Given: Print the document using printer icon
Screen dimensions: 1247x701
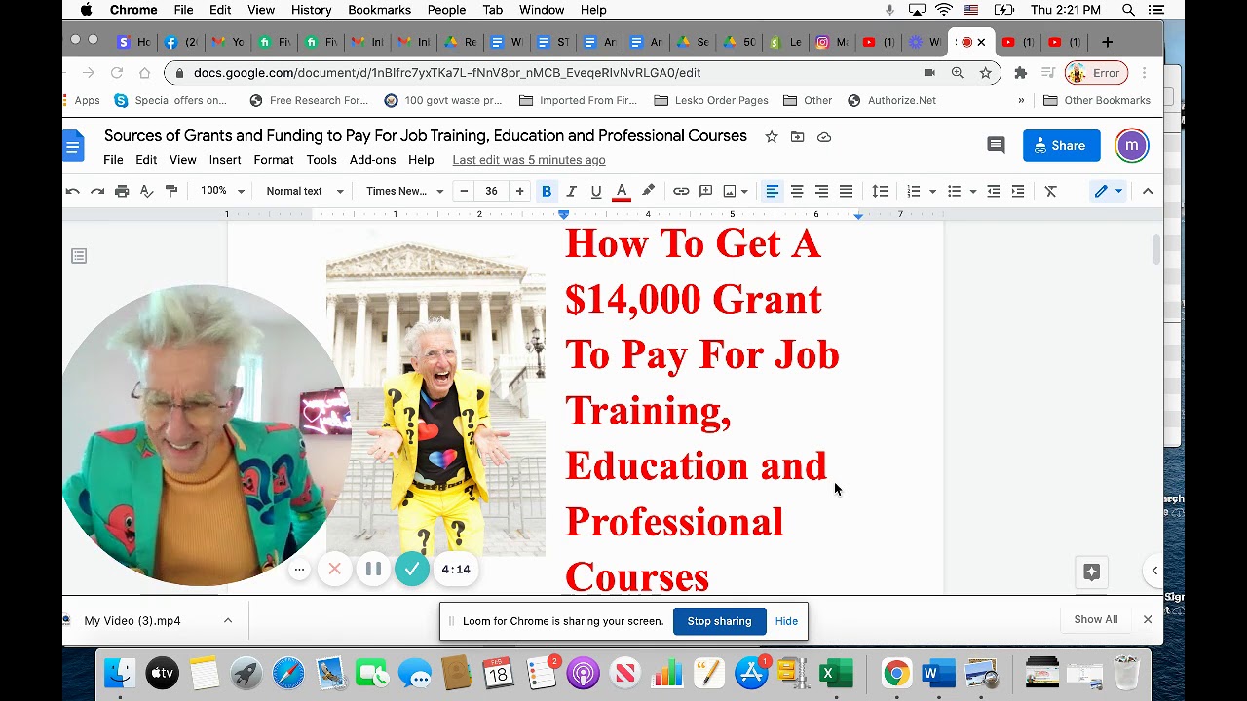Looking at the screenshot, I should pyautogui.click(x=122, y=191).
